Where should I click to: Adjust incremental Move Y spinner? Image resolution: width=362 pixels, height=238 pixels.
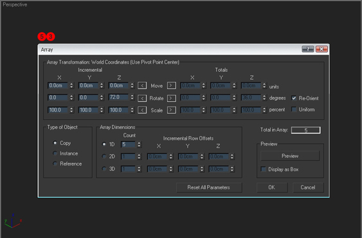click(102, 85)
